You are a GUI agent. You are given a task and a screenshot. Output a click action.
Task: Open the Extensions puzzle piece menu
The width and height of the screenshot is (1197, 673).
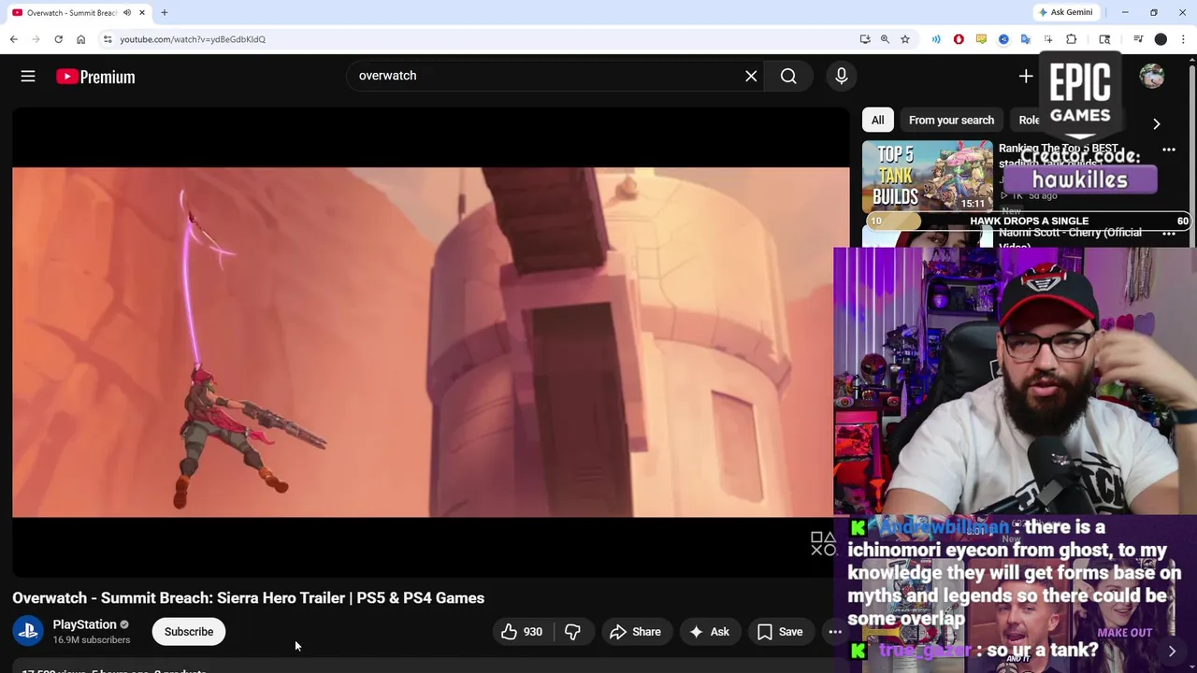[1072, 39]
